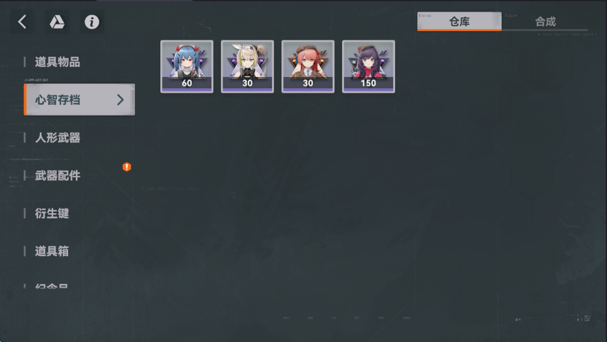This screenshot has height=342, width=607.
Task: Select the partially visible 纪念品 category
Action: click(x=52, y=286)
